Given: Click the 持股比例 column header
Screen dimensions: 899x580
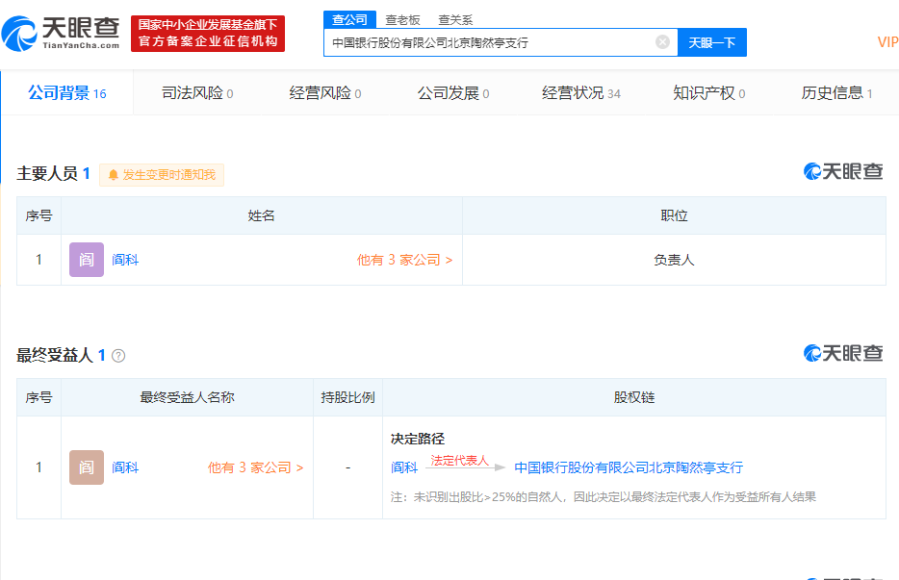Looking at the screenshot, I should (x=347, y=397).
